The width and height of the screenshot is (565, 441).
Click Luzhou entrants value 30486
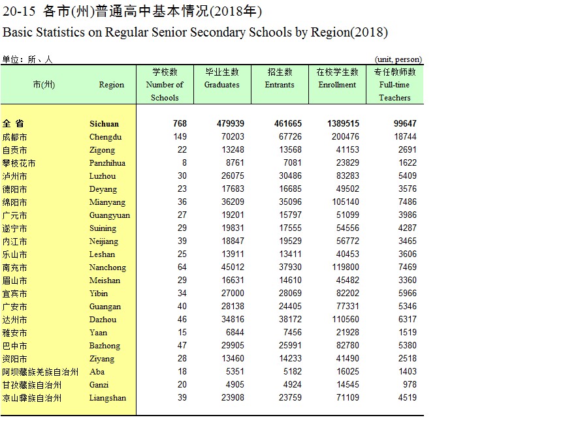tap(291, 175)
